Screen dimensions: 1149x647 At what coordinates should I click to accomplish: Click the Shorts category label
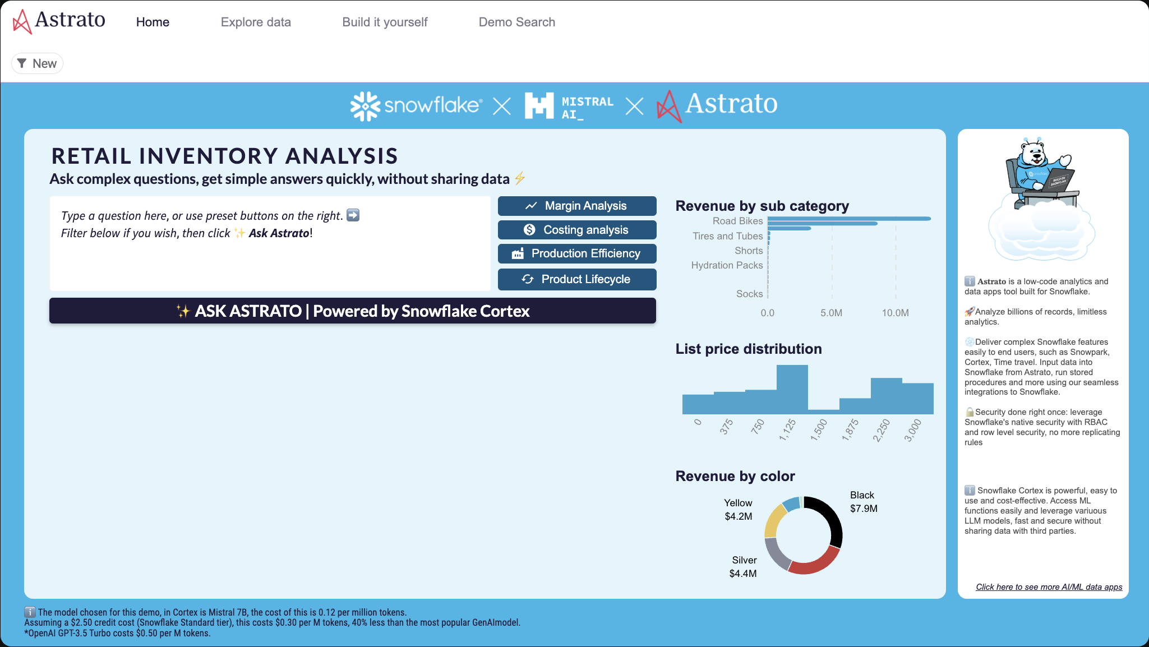click(x=749, y=251)
